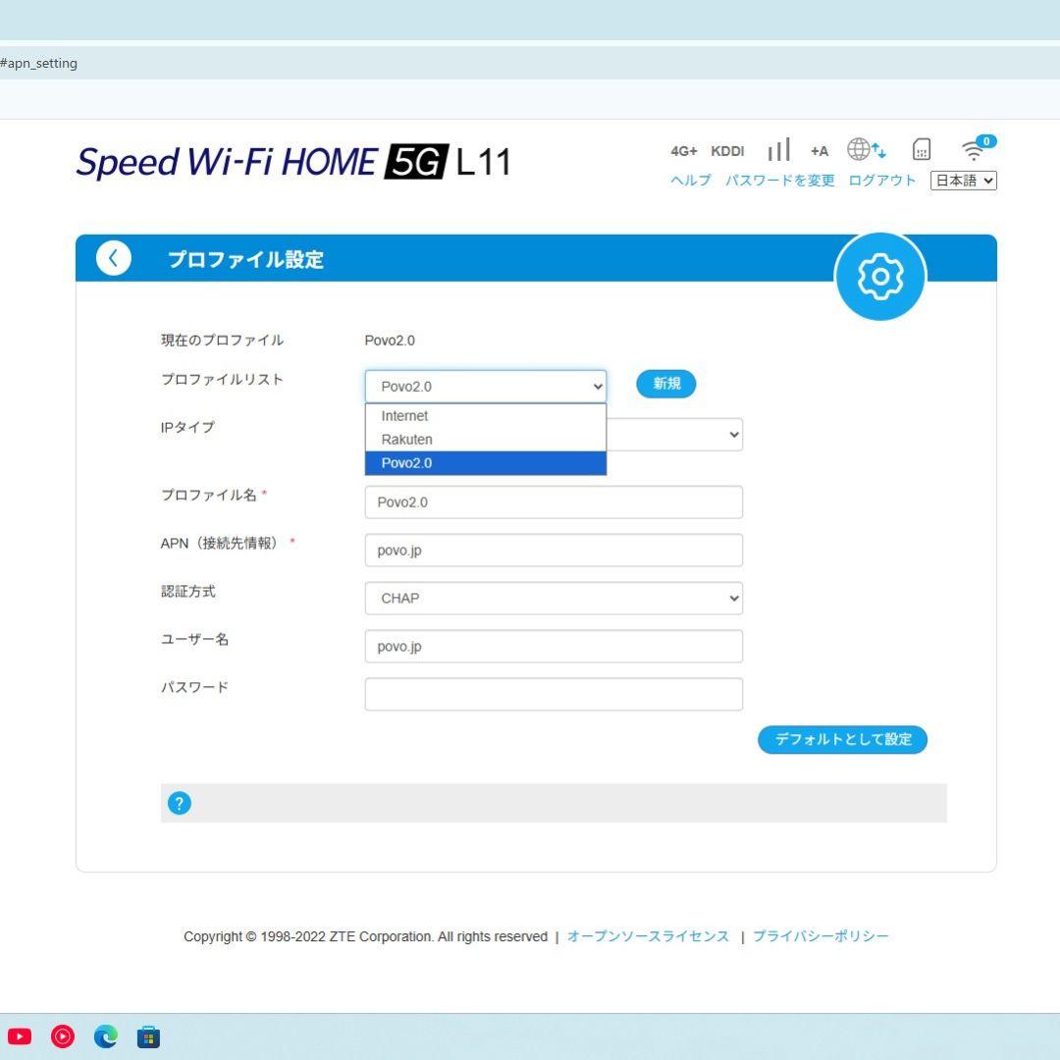The height and width of the screenshot is (1060, 1060).
Task: Click the gear settings icon
Action: coord(880,277)
